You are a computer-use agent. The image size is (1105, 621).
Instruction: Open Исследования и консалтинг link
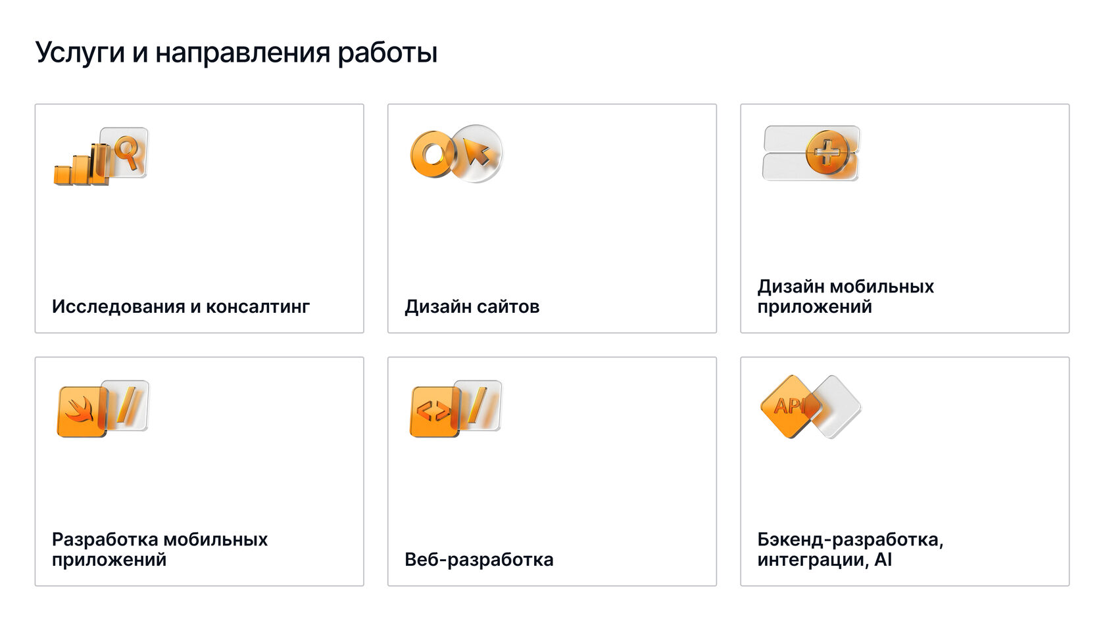click(181, 307)
